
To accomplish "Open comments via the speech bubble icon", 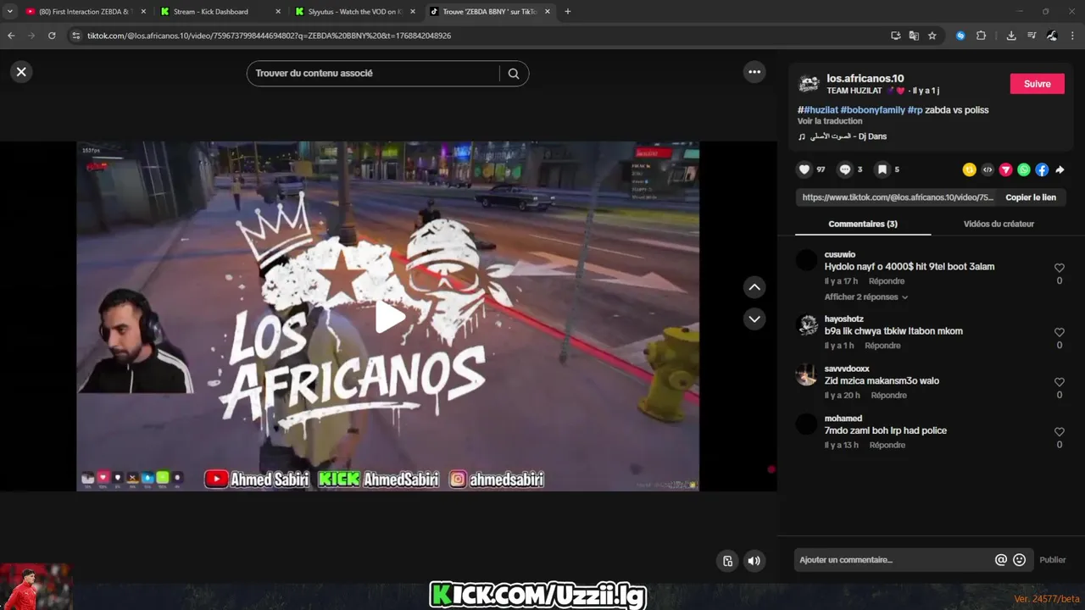I will (x=845, y=169).
